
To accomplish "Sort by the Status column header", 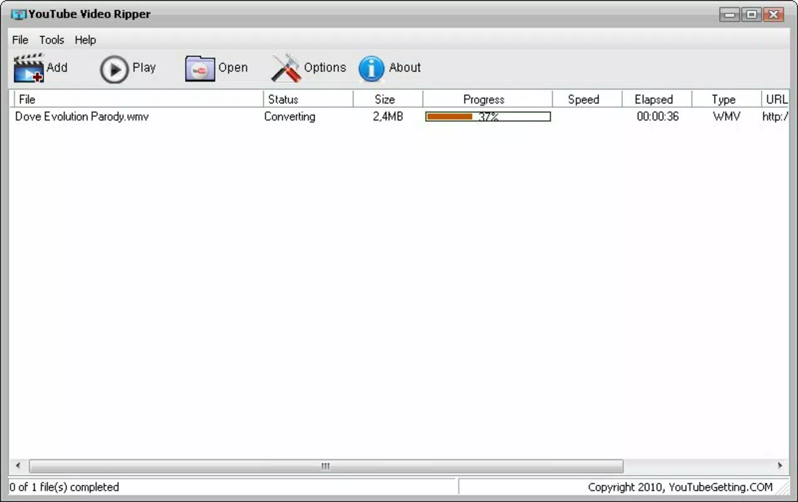I will 308,99.
